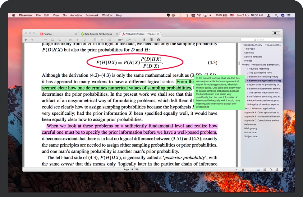Open the sidebar search magnifier icon
Screen dimensions: 303x197
click(271, 169)
